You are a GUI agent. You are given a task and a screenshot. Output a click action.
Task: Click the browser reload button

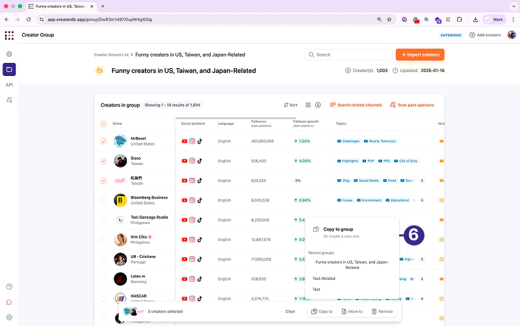coord(29,19)
